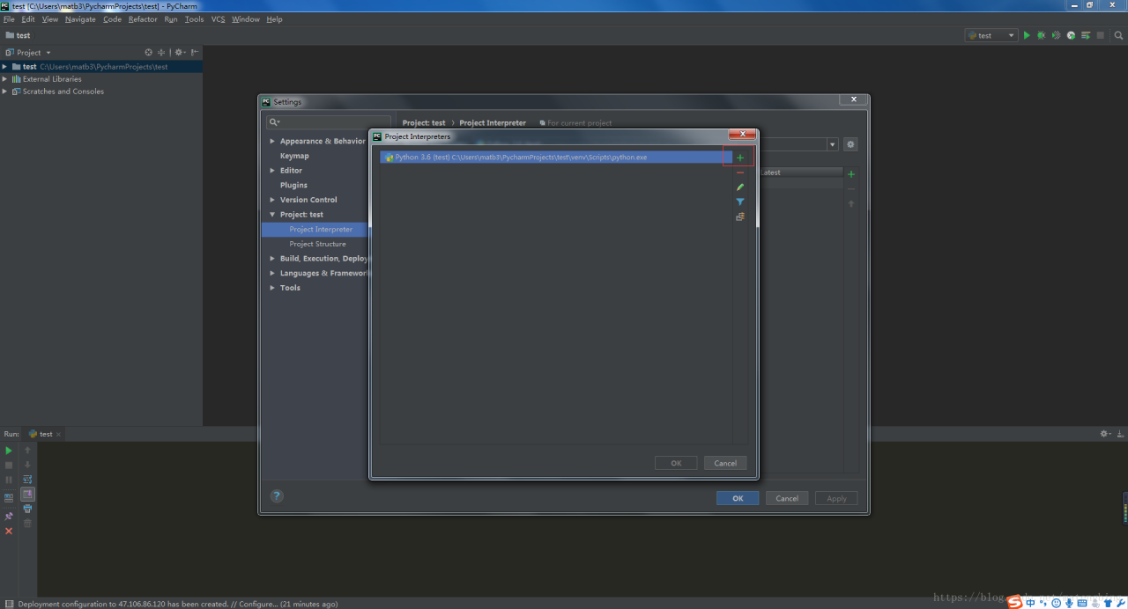Open the Navigate menu
The height and width of the screenshot is (609, 1128).
[80, 19]
